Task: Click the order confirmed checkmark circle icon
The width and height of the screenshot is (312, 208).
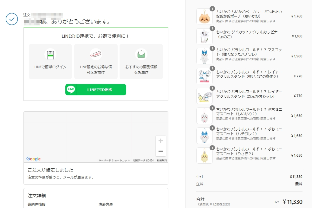Action: point(12,19)
